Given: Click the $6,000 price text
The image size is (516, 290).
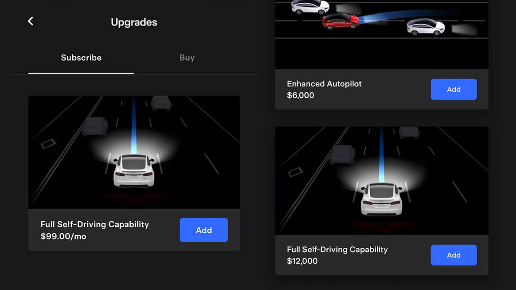Looking at the screenshot, I should point(301,95).
